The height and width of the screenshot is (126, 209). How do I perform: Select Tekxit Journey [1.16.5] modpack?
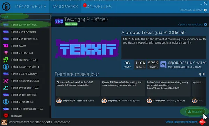[x=25, y=60]
